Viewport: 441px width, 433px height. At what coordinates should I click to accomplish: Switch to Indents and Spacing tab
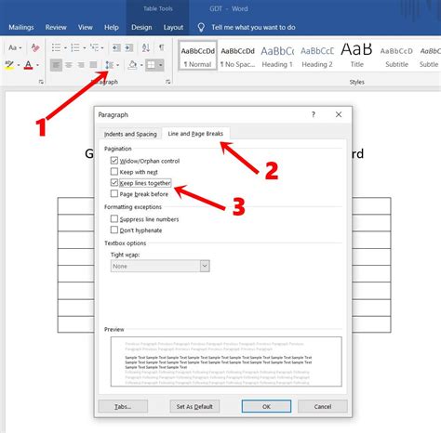(130, 134)
